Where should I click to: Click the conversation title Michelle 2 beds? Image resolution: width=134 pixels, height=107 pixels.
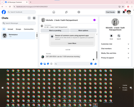62,20
